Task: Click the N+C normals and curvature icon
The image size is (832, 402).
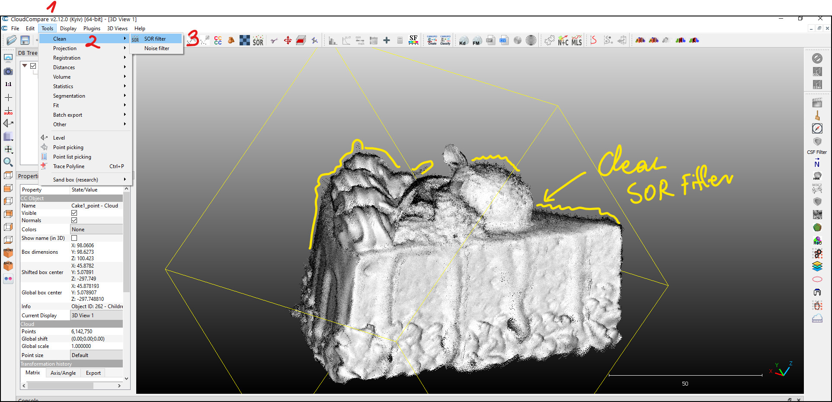Action: click(x=563, y=41)
